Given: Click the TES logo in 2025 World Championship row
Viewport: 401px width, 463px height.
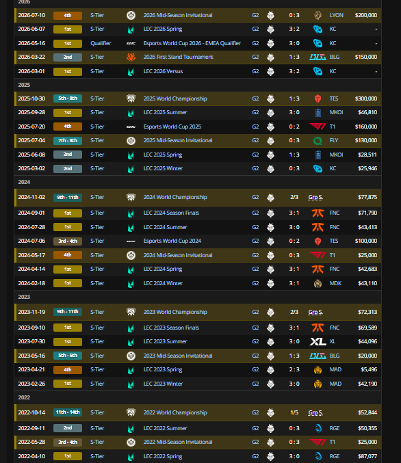Looking at the screenshot, I should tap(318, 98).
